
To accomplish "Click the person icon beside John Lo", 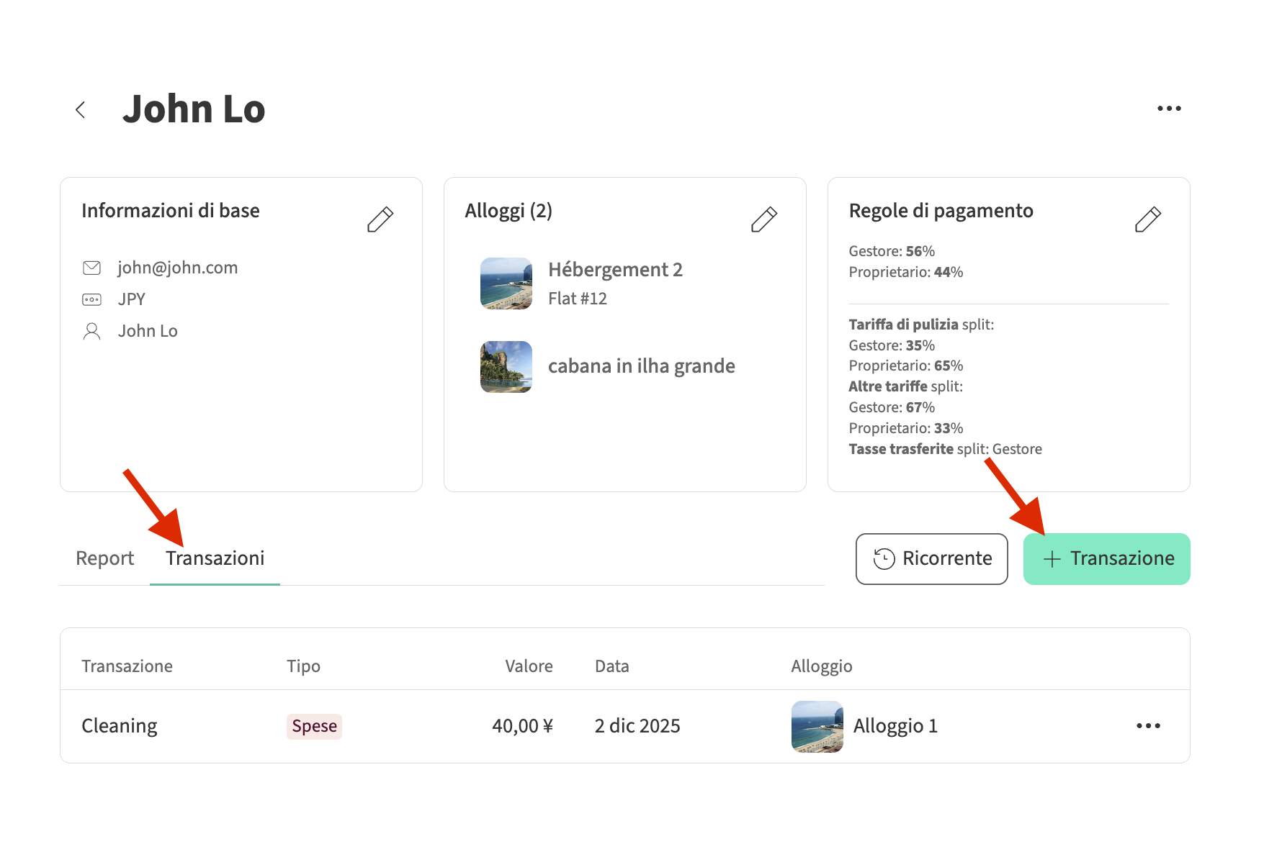I will tap(91, 332).
